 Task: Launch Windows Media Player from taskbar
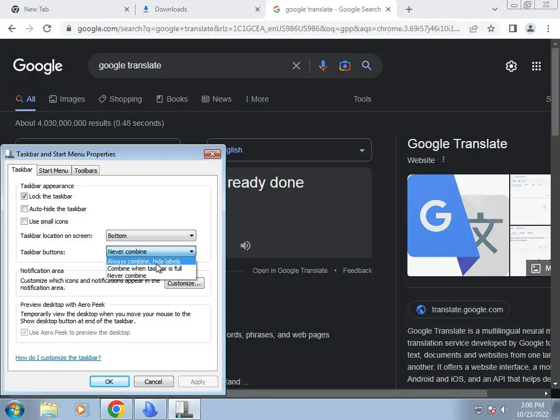coord(81,409)
